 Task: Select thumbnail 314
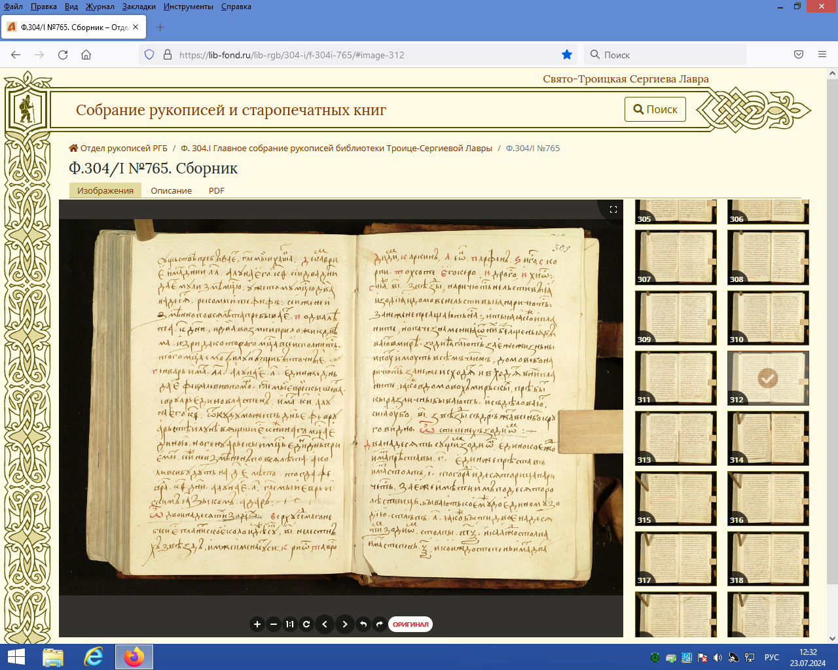point(768,438)
